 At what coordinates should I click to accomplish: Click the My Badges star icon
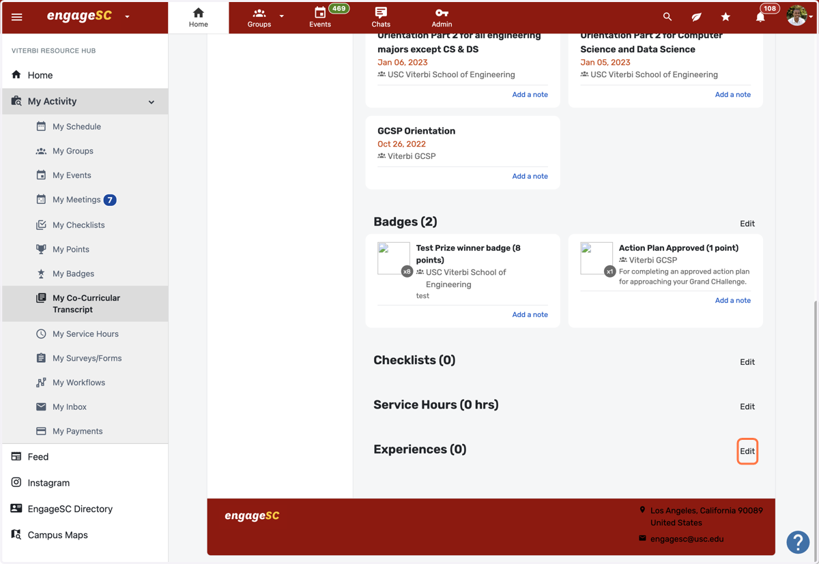click(41, 273)
